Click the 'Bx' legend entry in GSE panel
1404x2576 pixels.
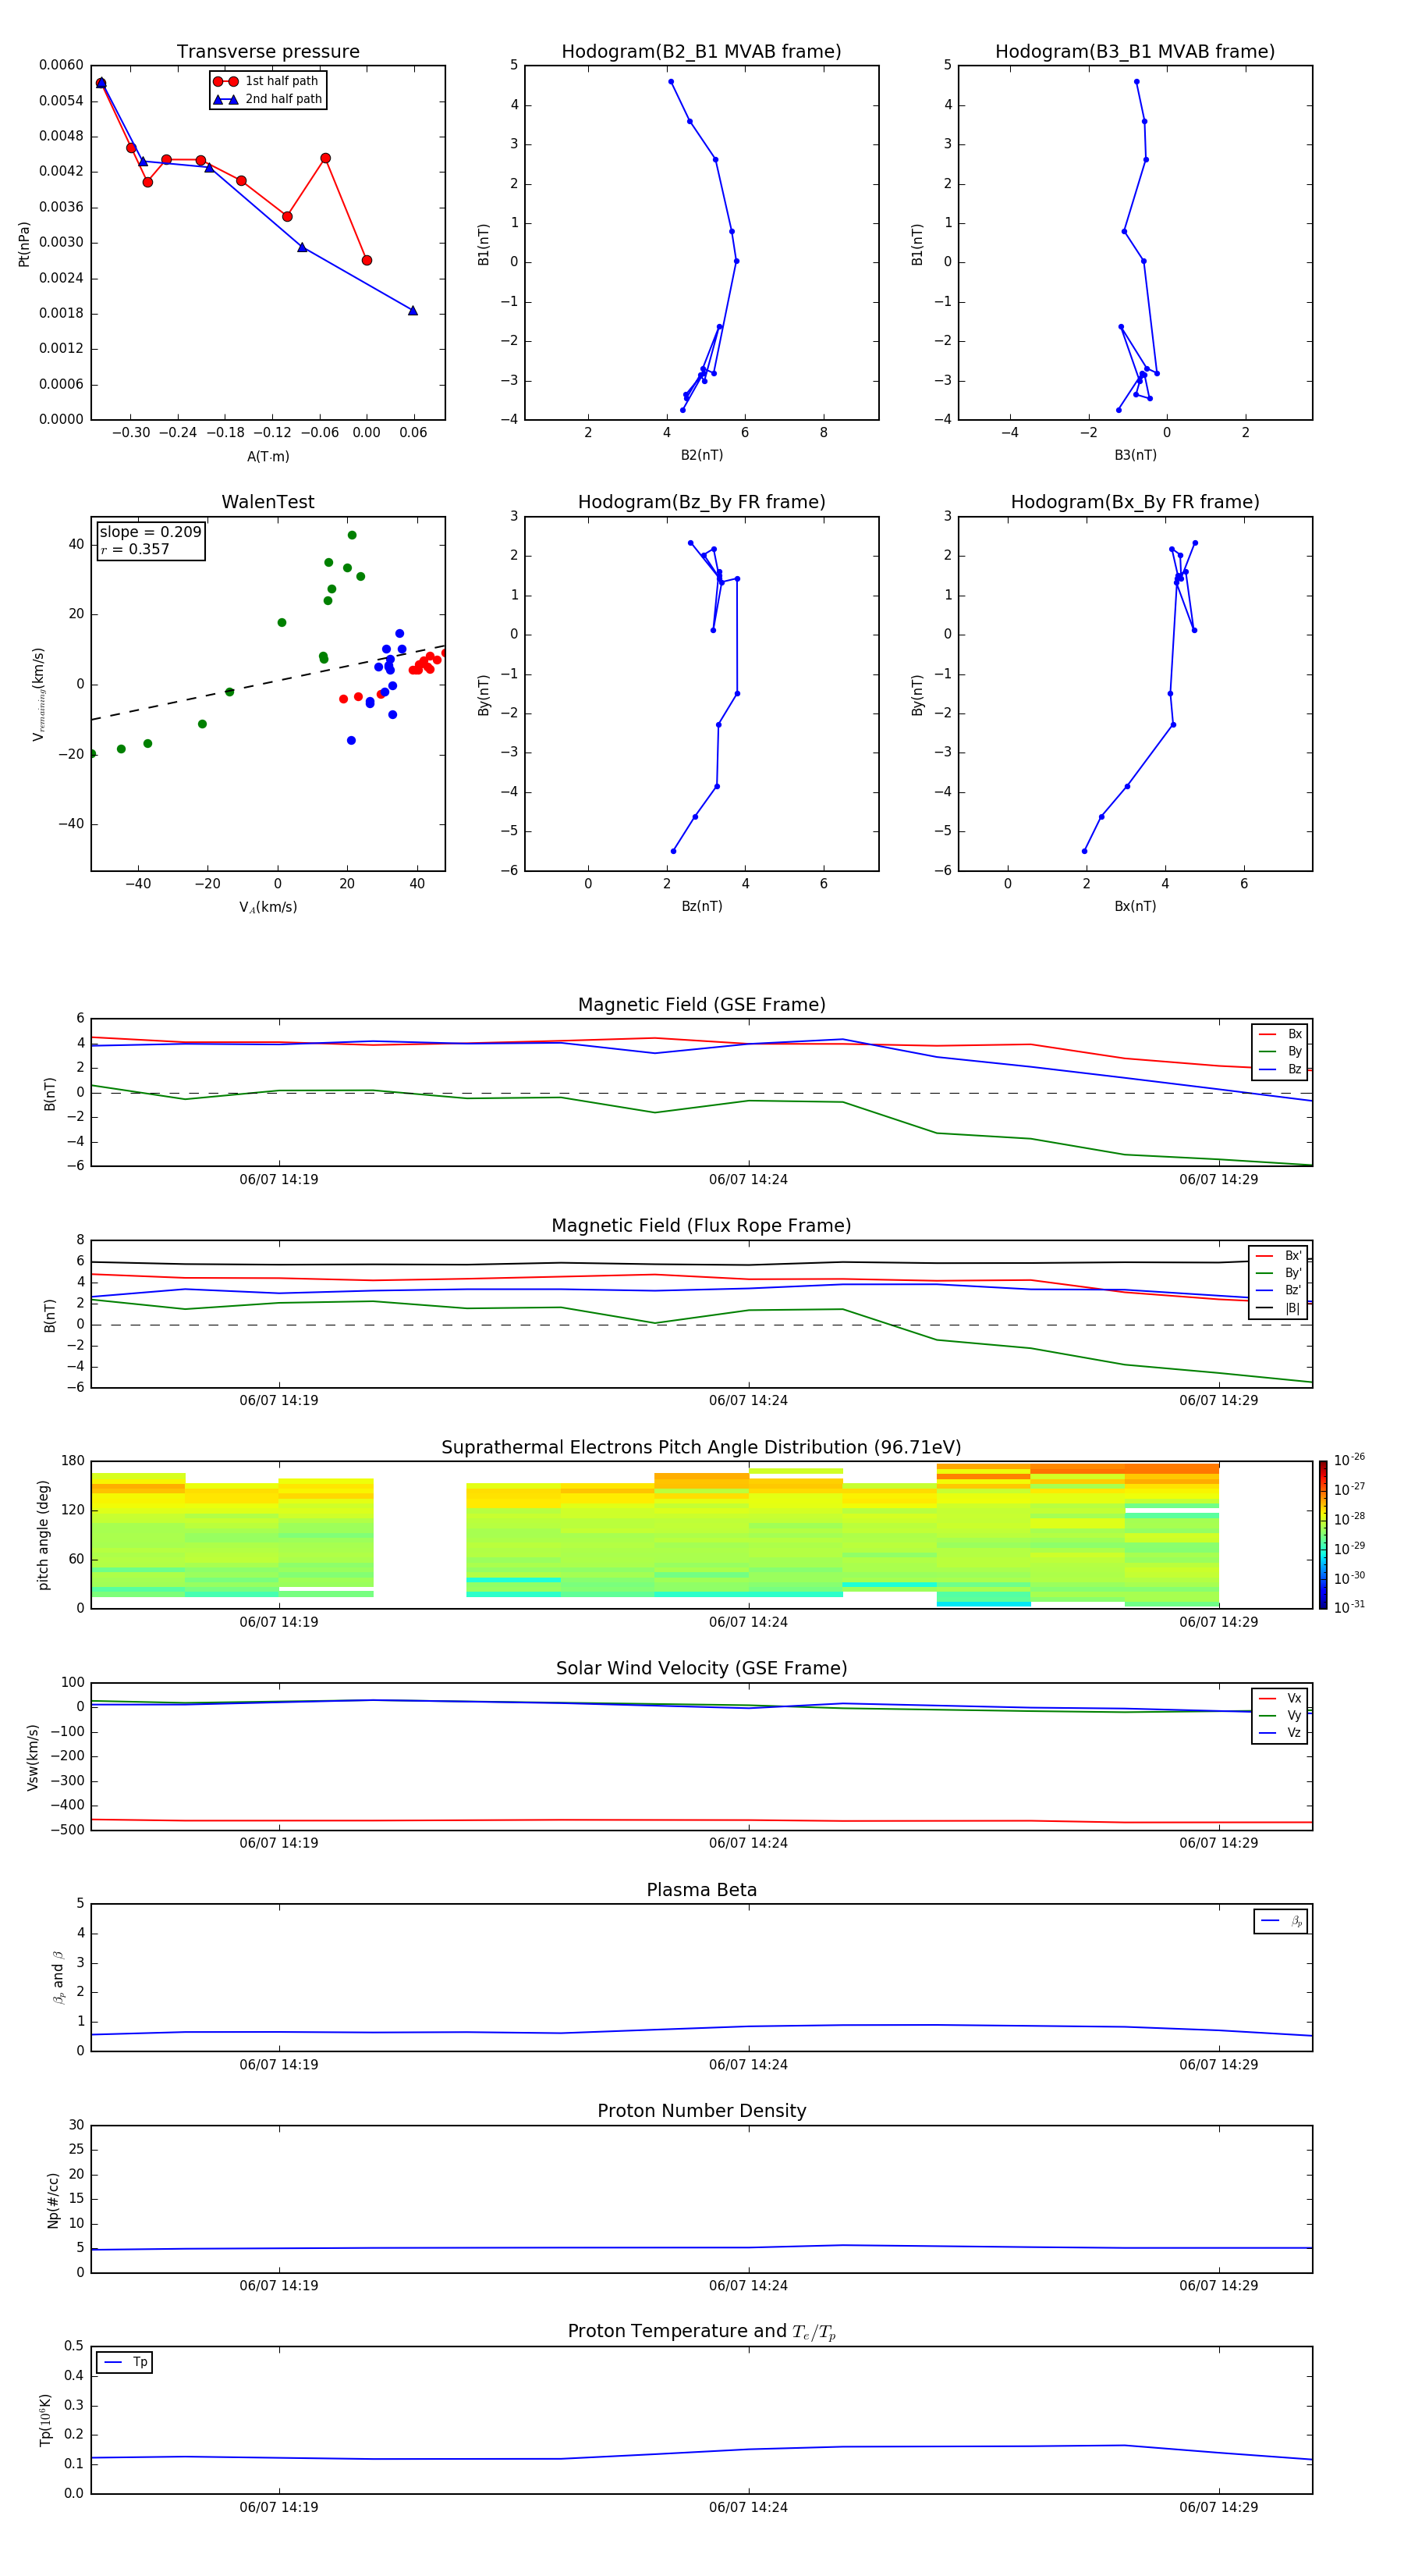coord(1280,1034)
